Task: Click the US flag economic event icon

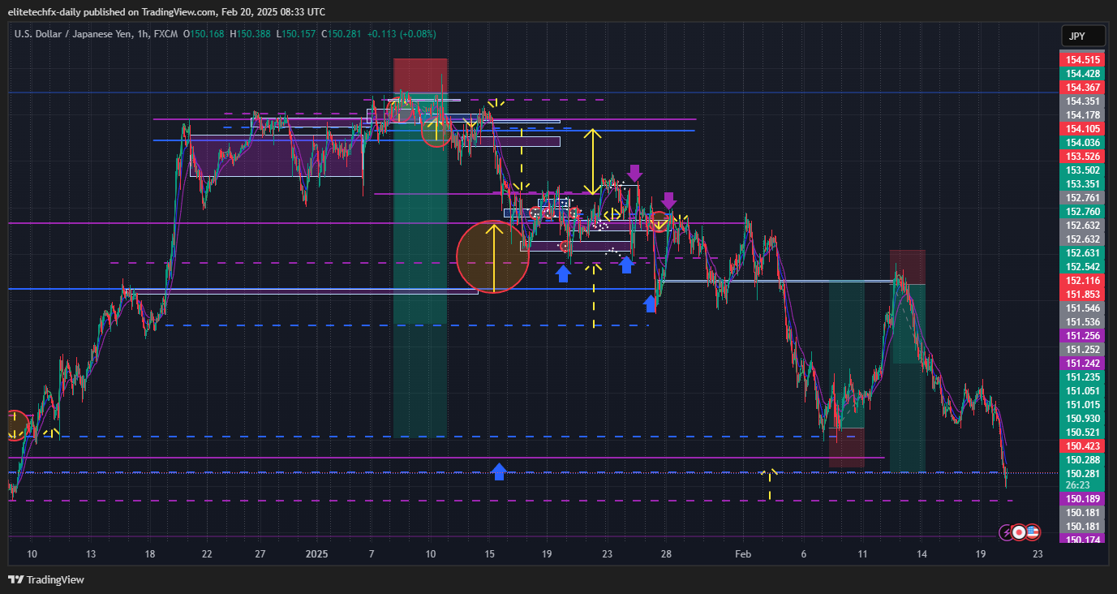Action: [x=1033, y=532]
